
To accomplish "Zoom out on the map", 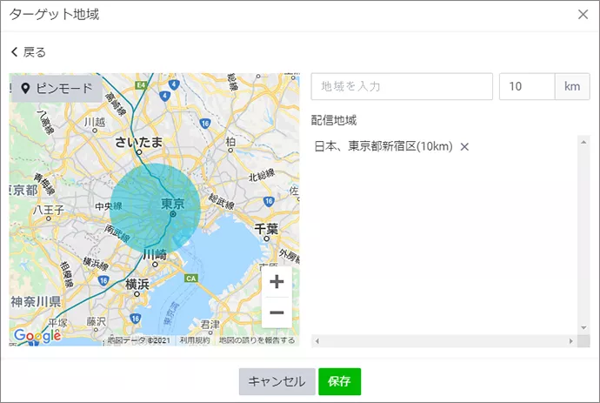I will tap(277, 312).
